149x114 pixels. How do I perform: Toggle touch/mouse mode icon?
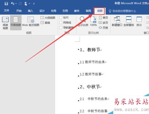point(26,4)
